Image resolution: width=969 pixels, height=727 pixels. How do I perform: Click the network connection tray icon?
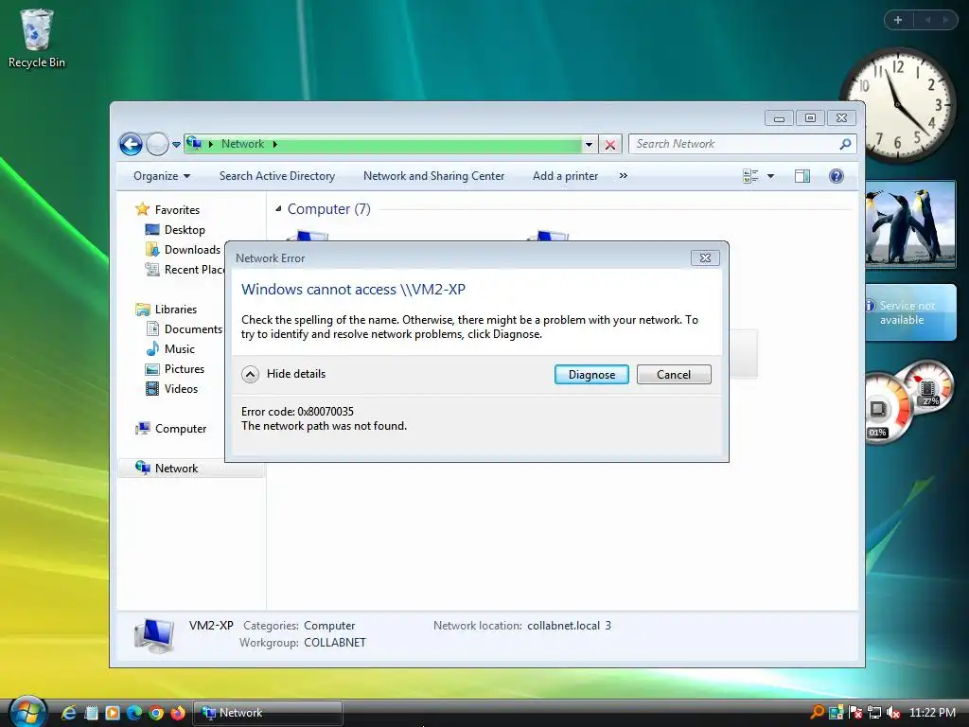click(x=874, y=713)
